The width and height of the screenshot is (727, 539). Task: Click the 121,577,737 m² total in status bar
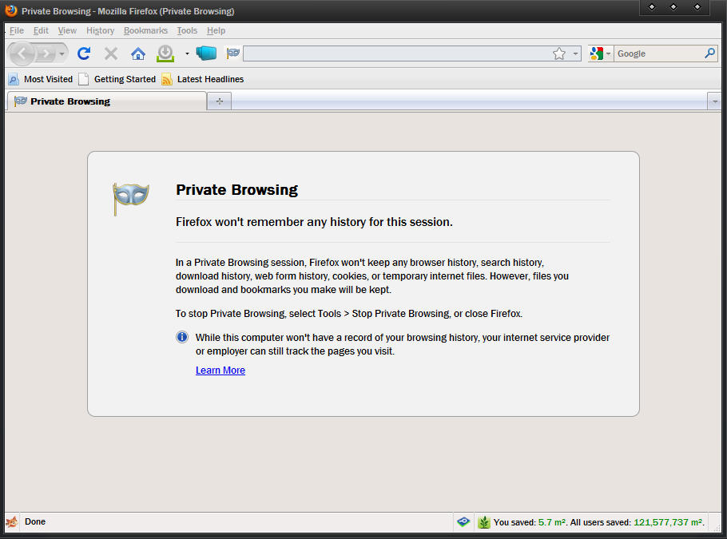coord(669,522)
